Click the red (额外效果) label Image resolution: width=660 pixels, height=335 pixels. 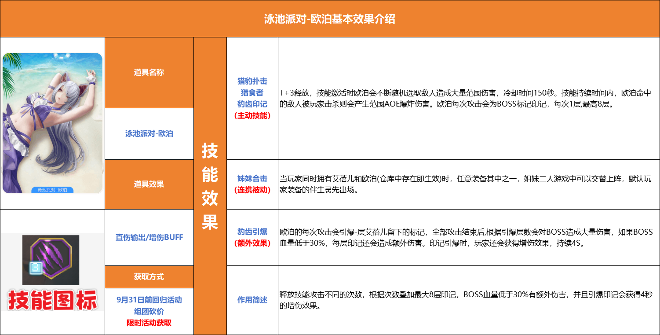point(252,243)
